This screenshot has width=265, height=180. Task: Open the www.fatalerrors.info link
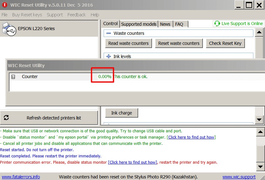tap(21, 177)
